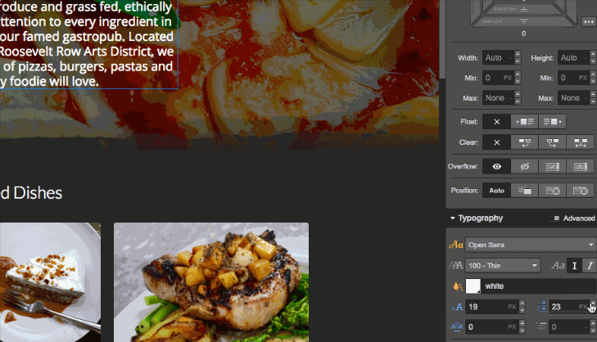
Task: Select the clear left icon
Action: [524, 142]
